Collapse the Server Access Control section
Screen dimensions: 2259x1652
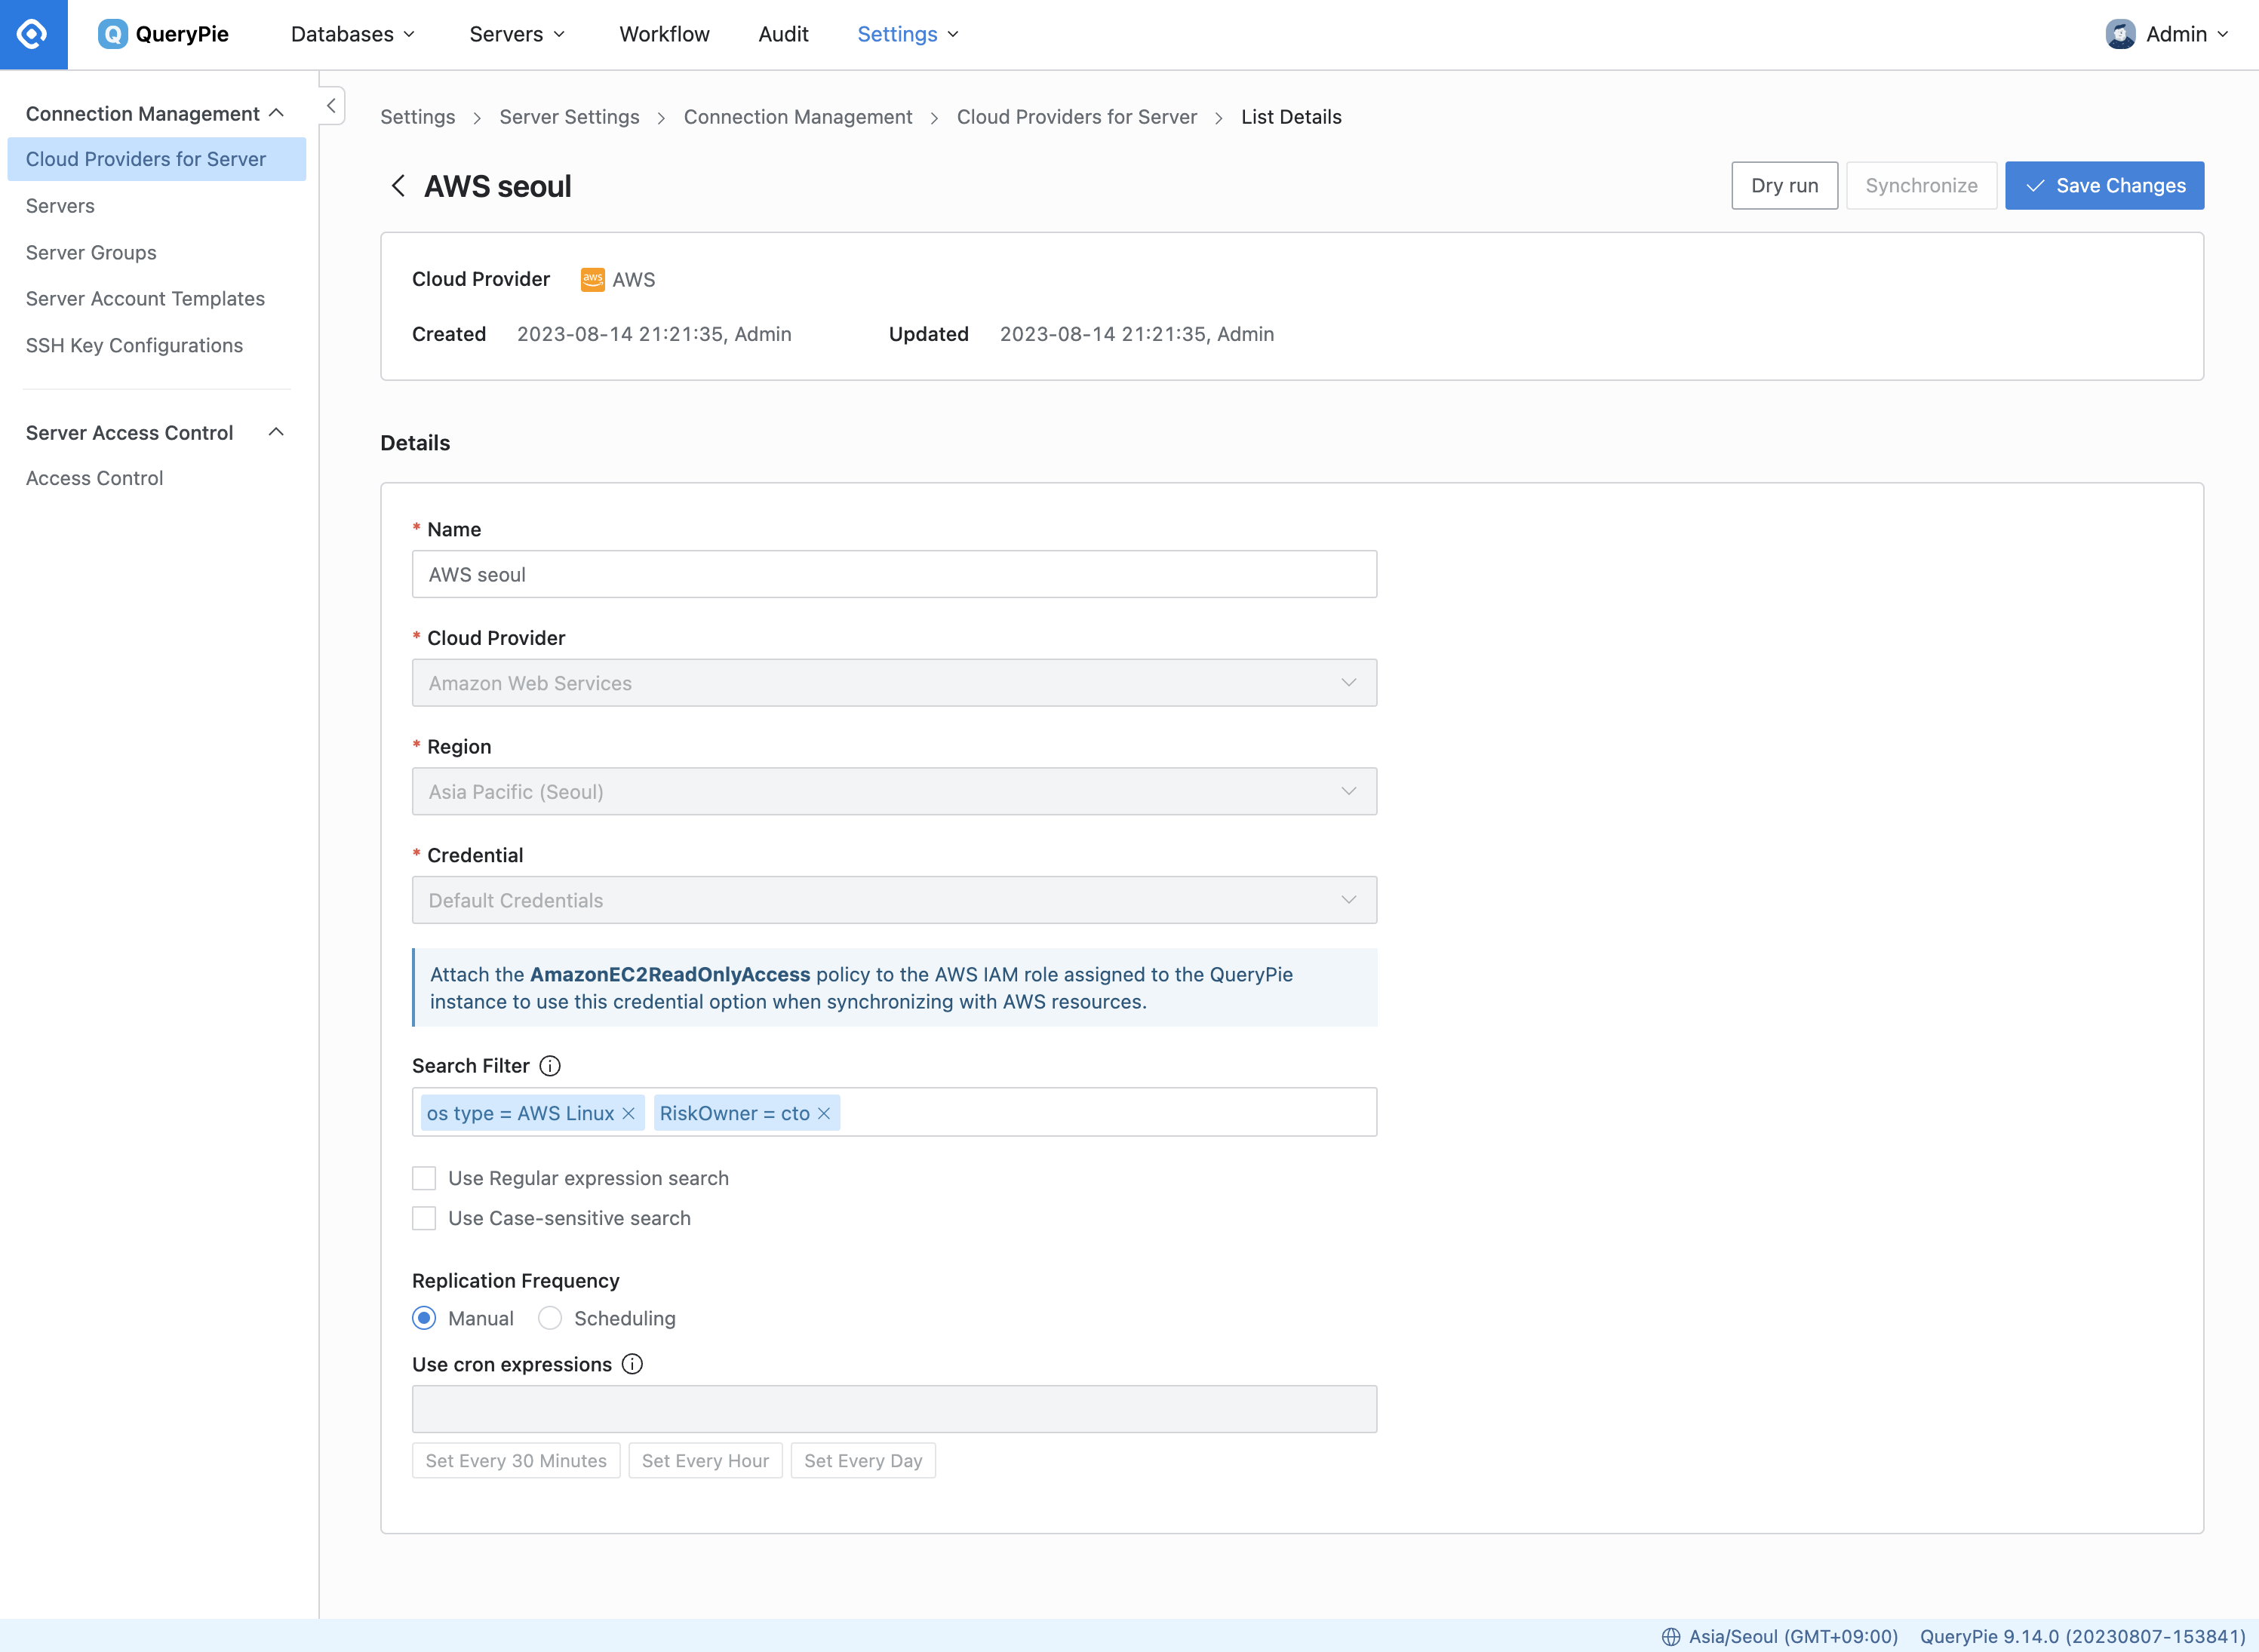click(276, 432)
